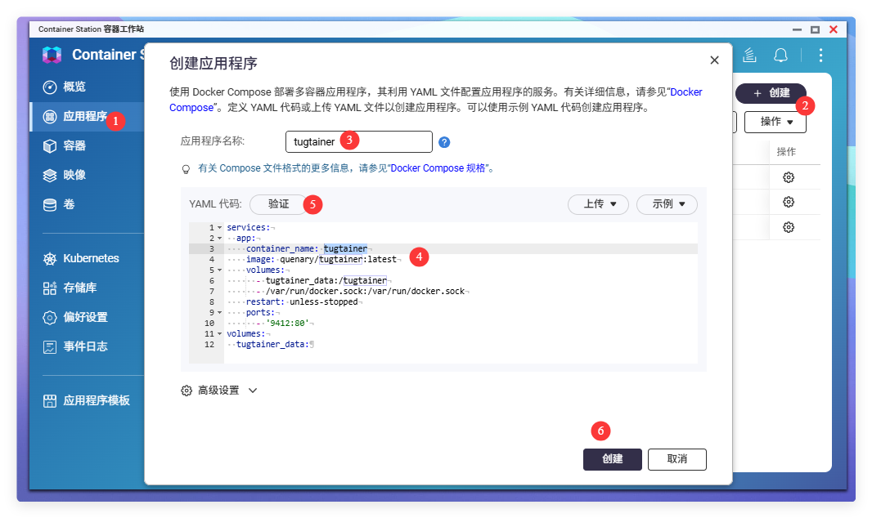
Task: Click the gear icon in third table row
Action: click(789, 227)
